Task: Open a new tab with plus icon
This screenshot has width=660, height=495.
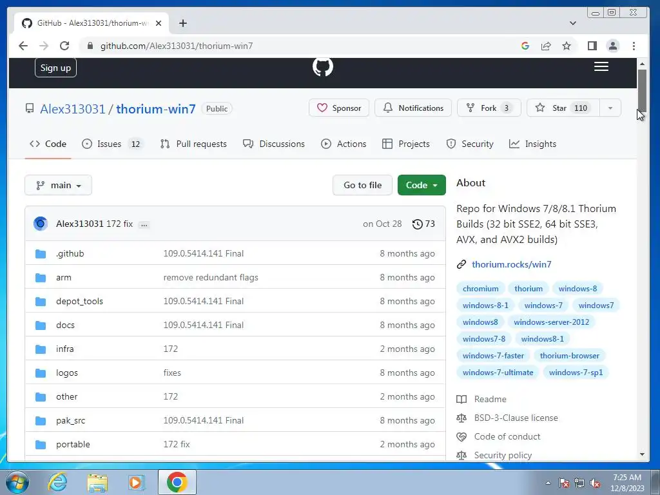Action: [x=182, y=23]
